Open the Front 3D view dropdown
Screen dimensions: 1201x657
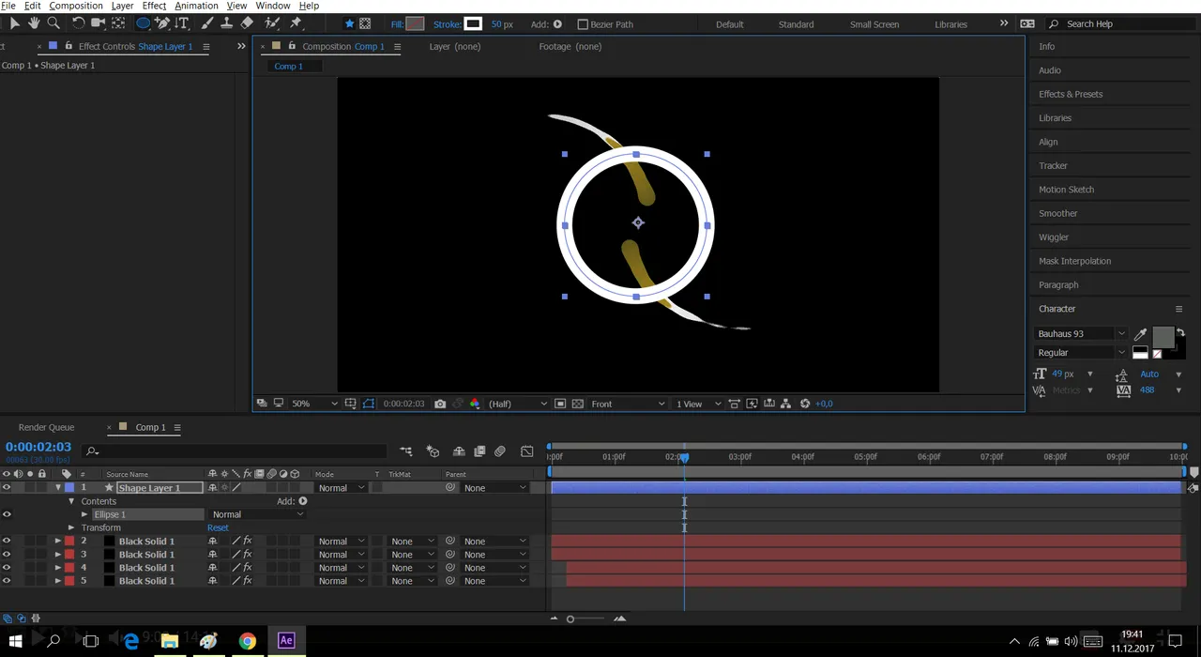tap(627, 404)
